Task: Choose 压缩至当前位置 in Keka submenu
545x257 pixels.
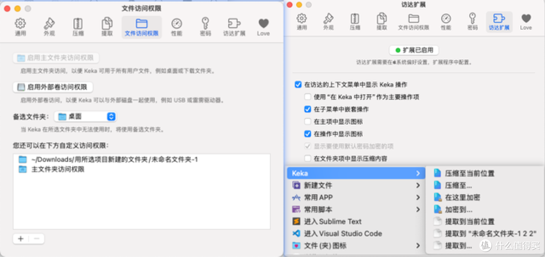Action: click(x=485, y=174)
